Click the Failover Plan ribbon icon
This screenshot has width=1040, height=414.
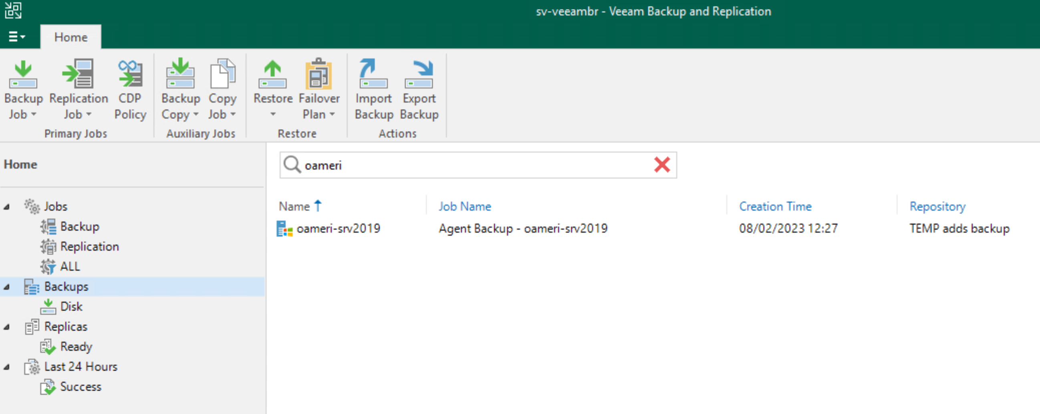tap(318, 73)
